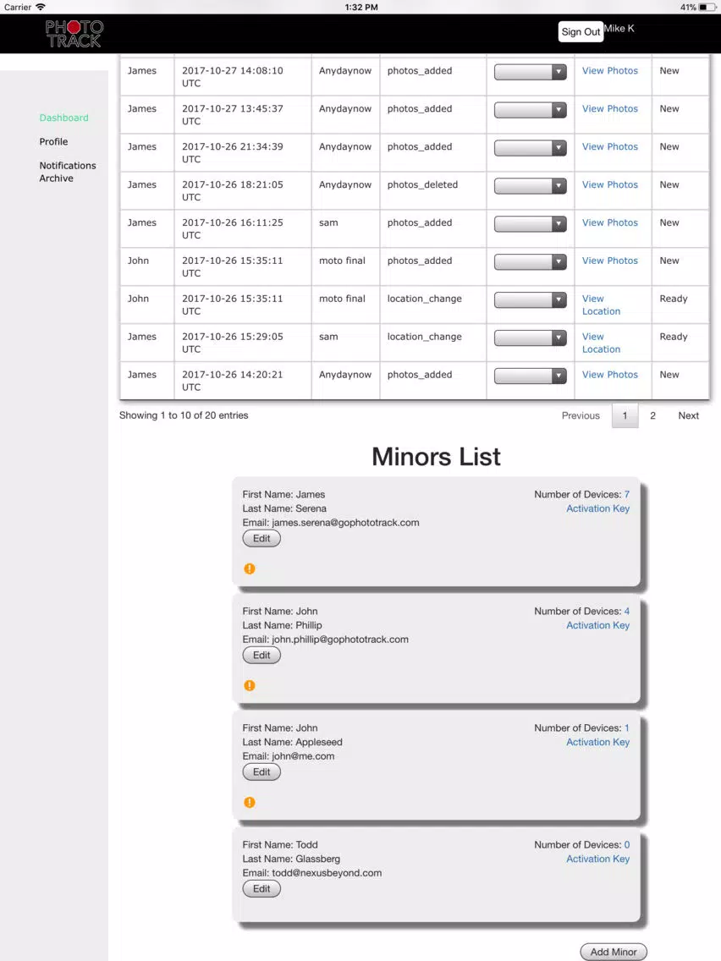
Task: Select the email todd@nexusbeyond.com
Action: click(327, 873)
